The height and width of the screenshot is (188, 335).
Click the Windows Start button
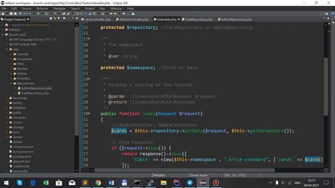[x=6, y=183]
